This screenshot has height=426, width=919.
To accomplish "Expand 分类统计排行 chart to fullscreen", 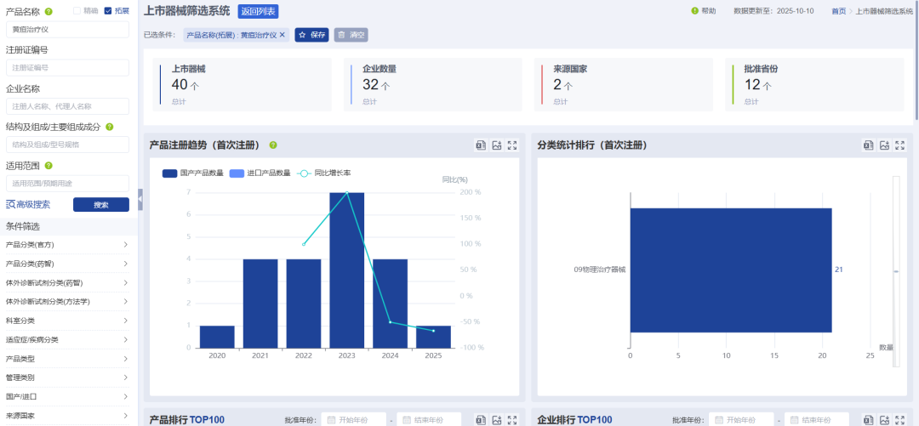I will coord(899,145).
